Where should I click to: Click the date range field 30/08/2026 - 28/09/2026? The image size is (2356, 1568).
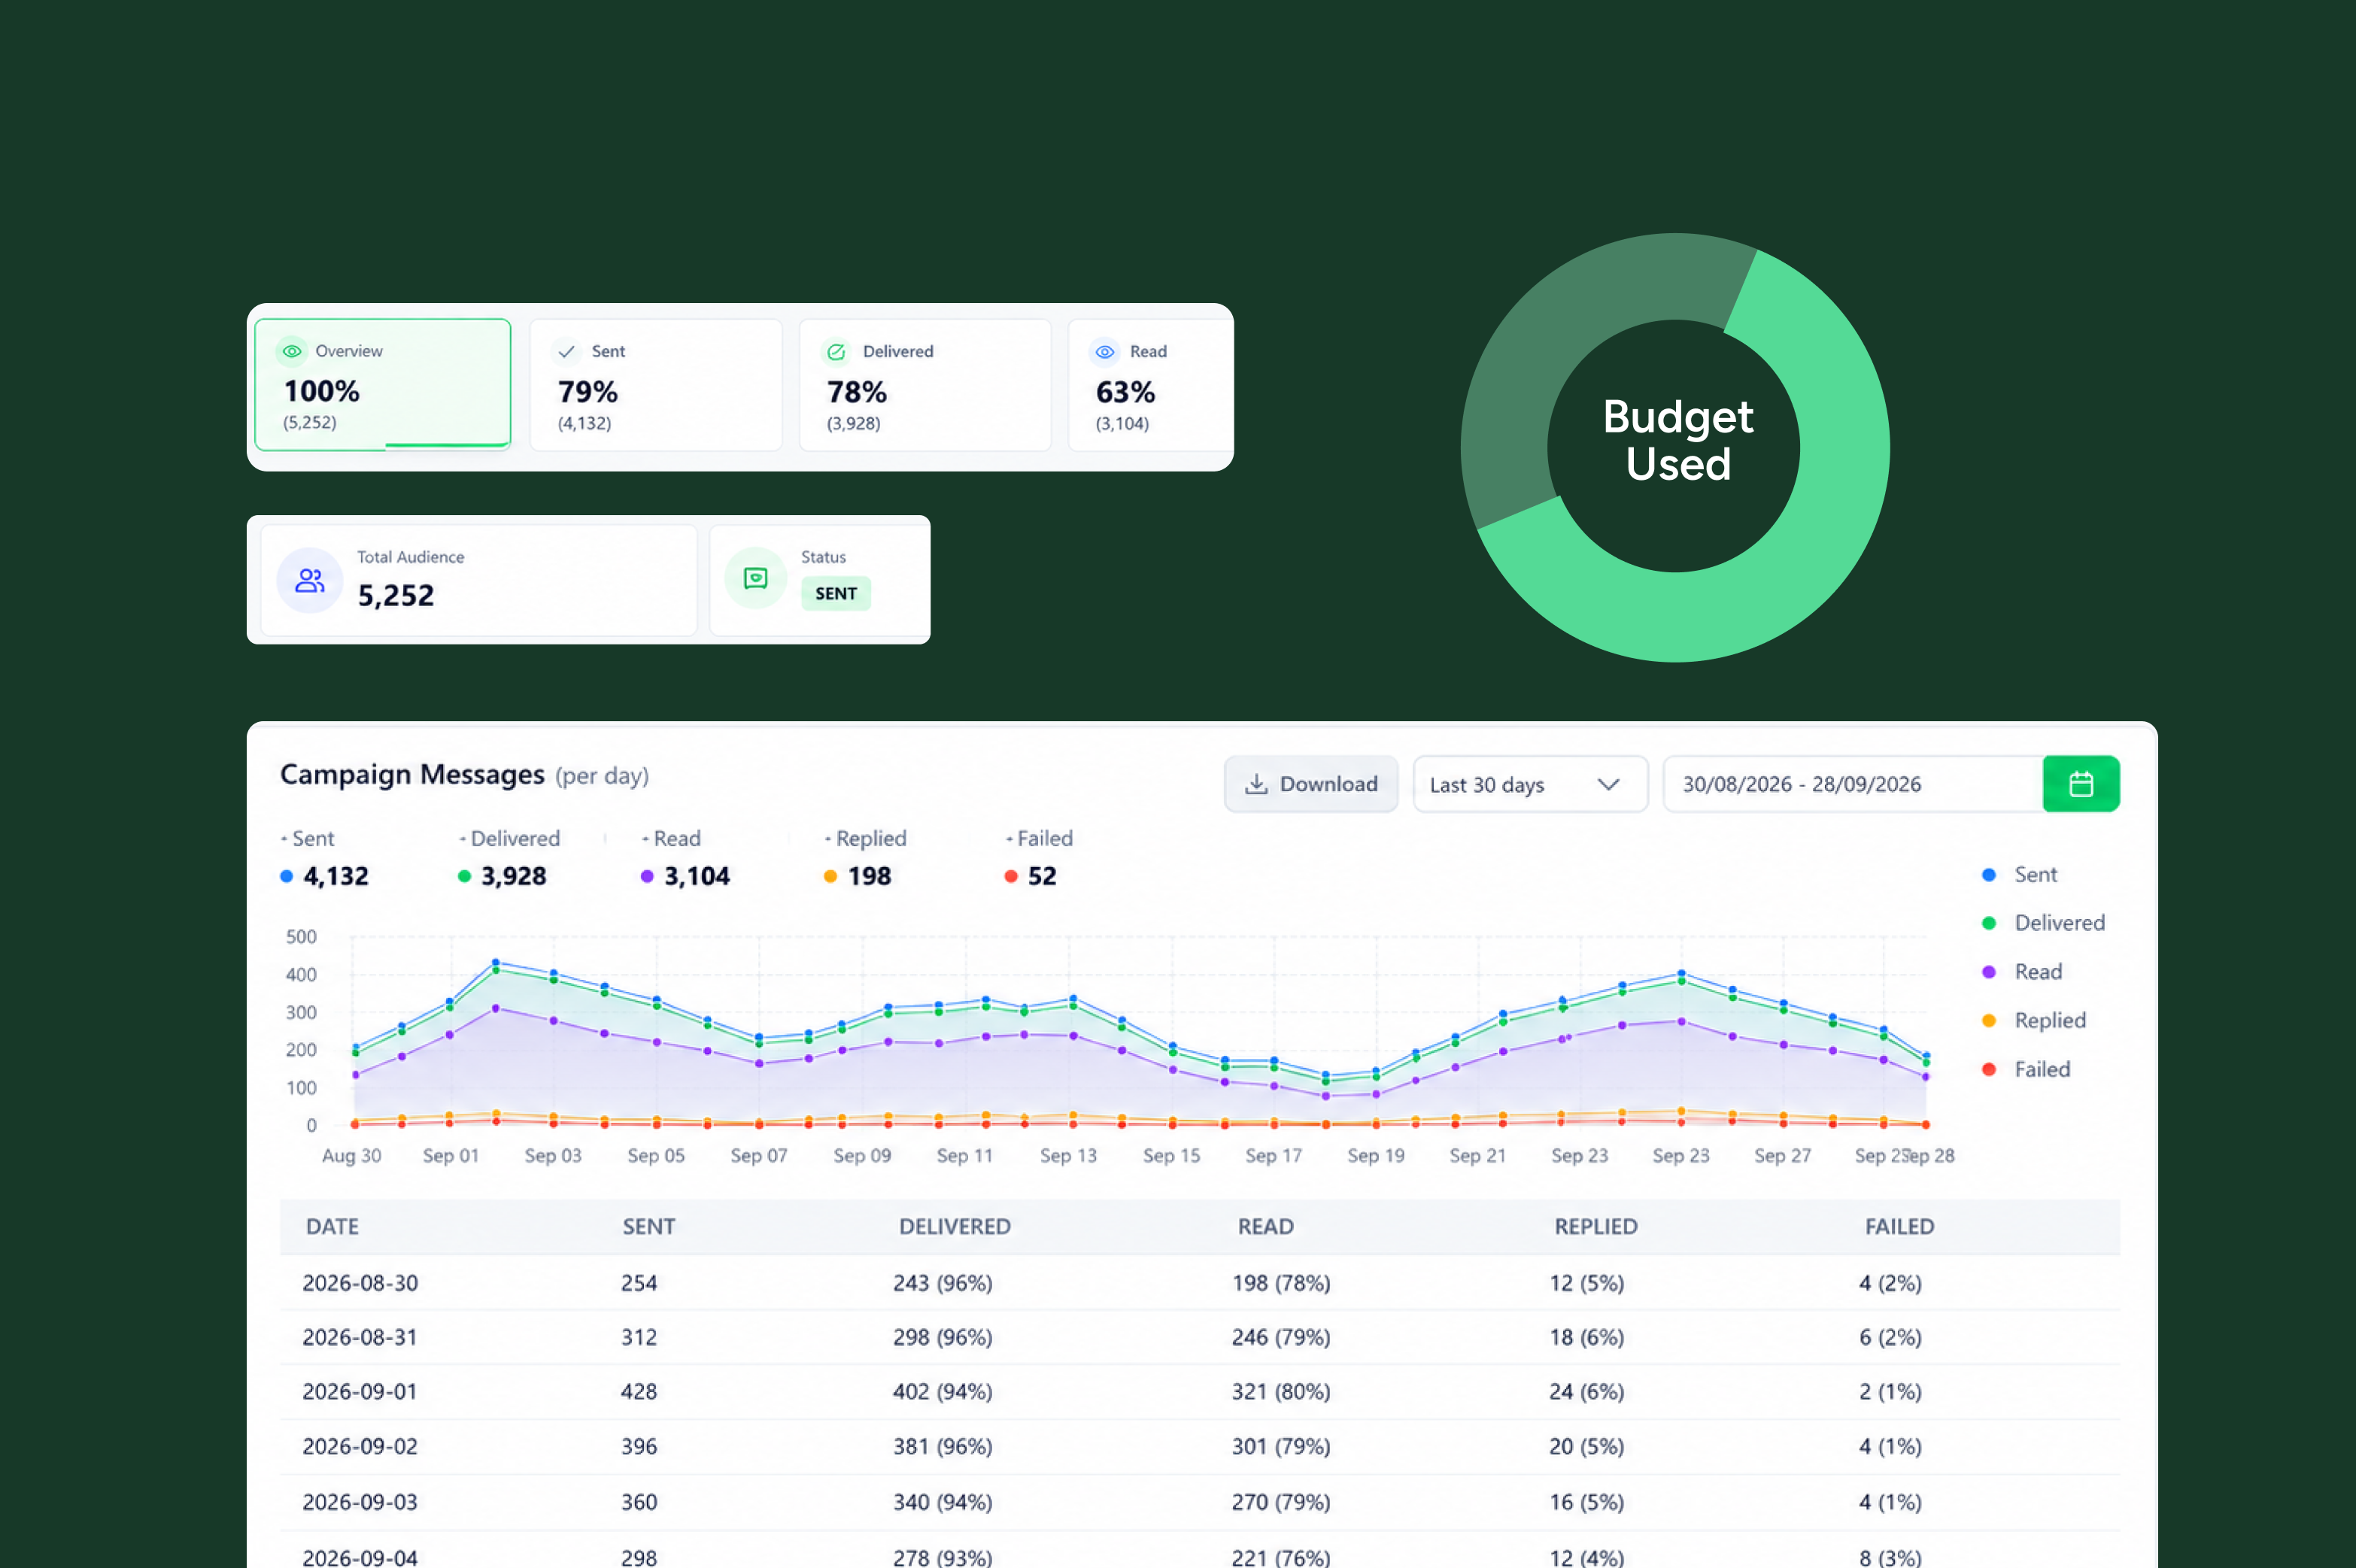(1853, 784)
